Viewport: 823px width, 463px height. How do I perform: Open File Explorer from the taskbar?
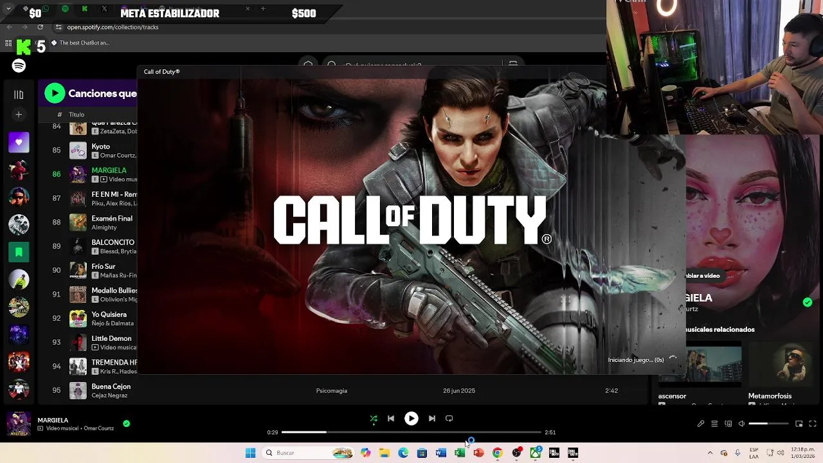[x=384, y=453]
